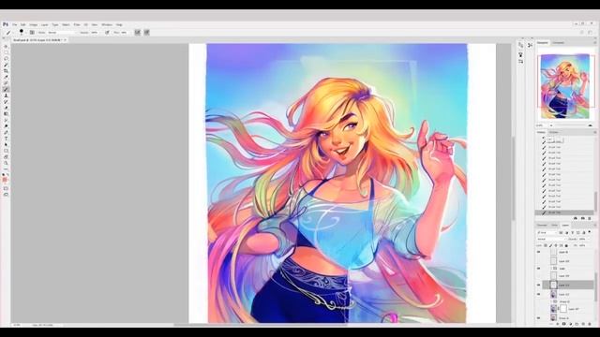Change screen mode from the toolbox
Viewport: 600px width, 337px height.
(x=6, y=195)
